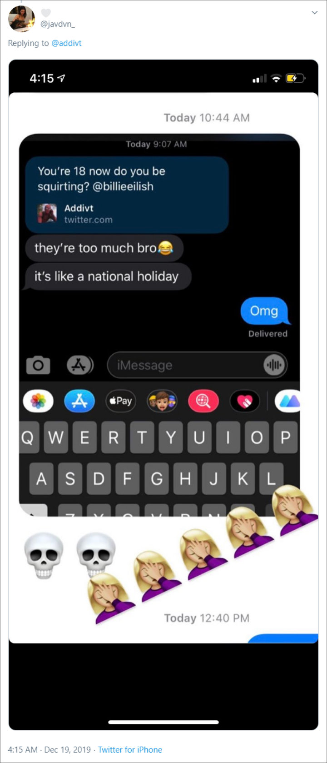The height and width of the screenshot is (763, 327).
Task: Open the tweet options chevron menu
Action: (314, 13)
